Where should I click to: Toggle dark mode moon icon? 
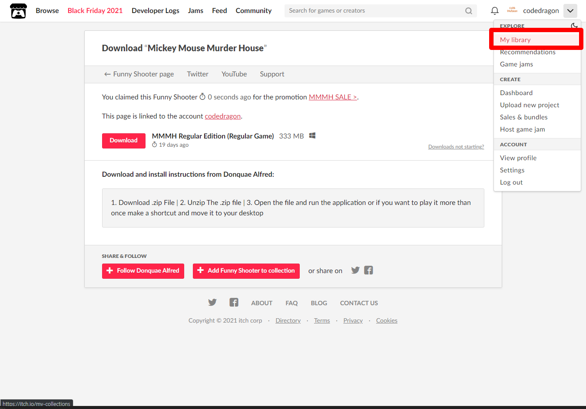click(574, 26)
